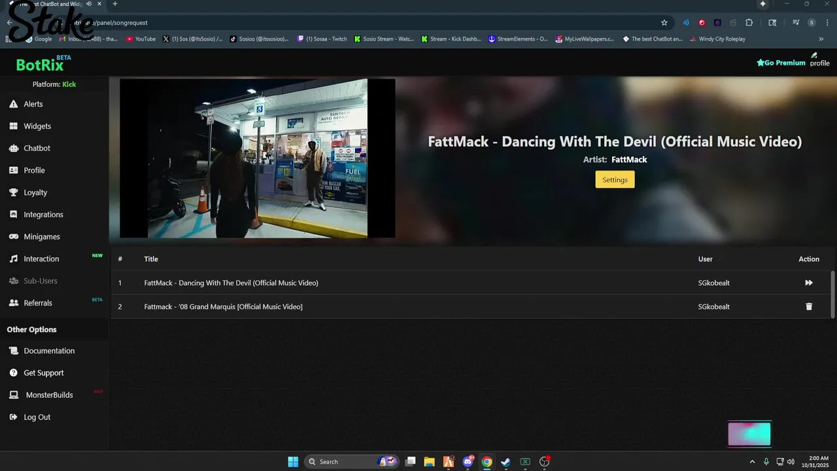
Task: Open the Widgets sidebar item
Action: point(37,126)
